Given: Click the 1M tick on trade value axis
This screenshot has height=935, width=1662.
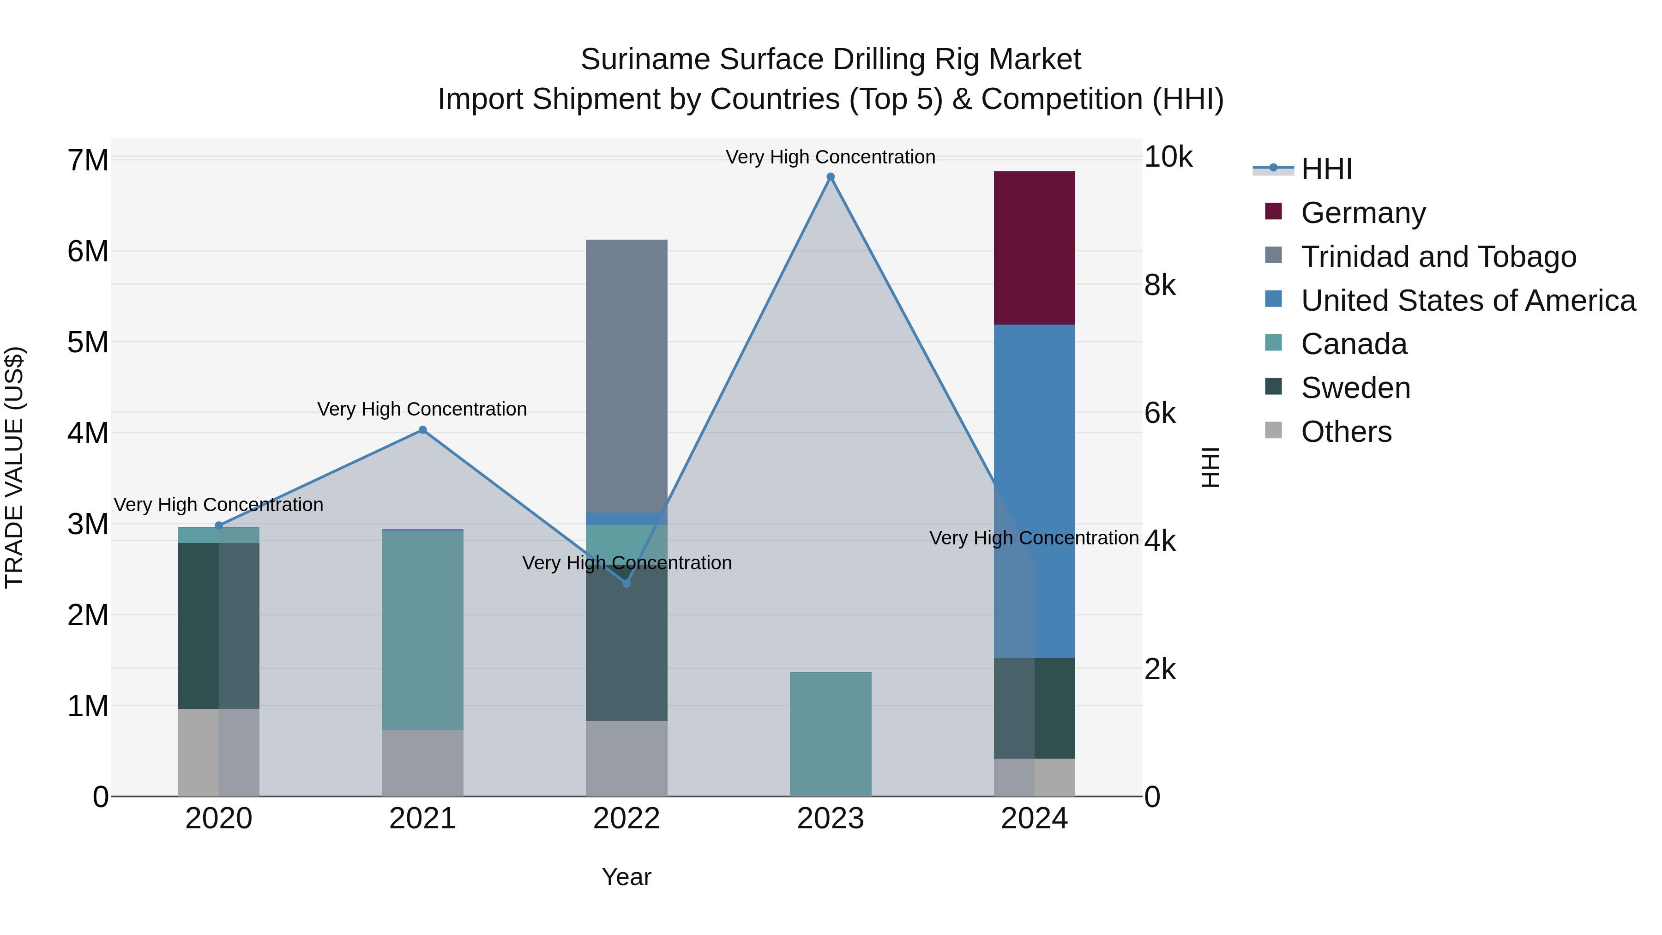Looking at the screenshot, I should (88, 706).
